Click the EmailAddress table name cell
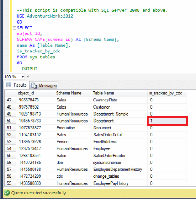The image size is (196, 199). coord(119,141)
